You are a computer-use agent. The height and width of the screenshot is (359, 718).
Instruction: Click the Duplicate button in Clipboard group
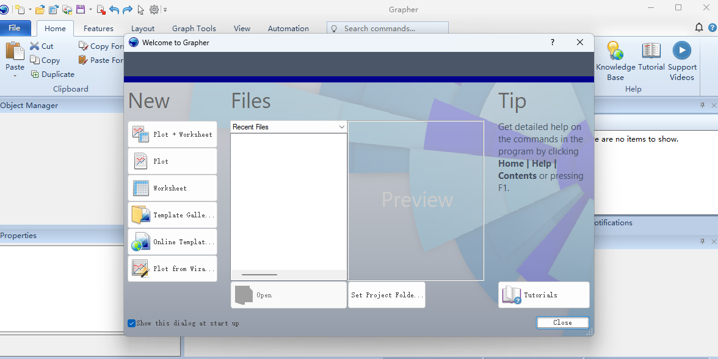tap(53, 74)
